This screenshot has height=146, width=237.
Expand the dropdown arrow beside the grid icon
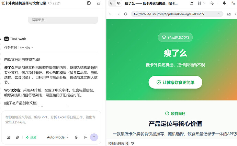[x=204, y=3]
